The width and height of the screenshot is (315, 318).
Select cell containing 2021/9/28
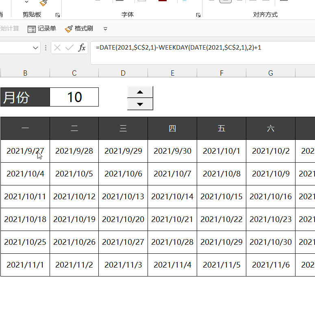74,151
